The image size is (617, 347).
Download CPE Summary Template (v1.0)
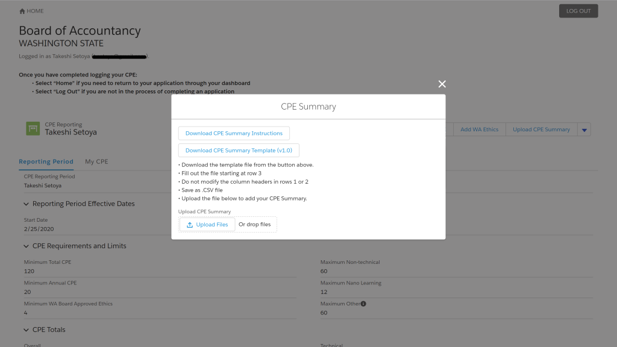[239, 150]
